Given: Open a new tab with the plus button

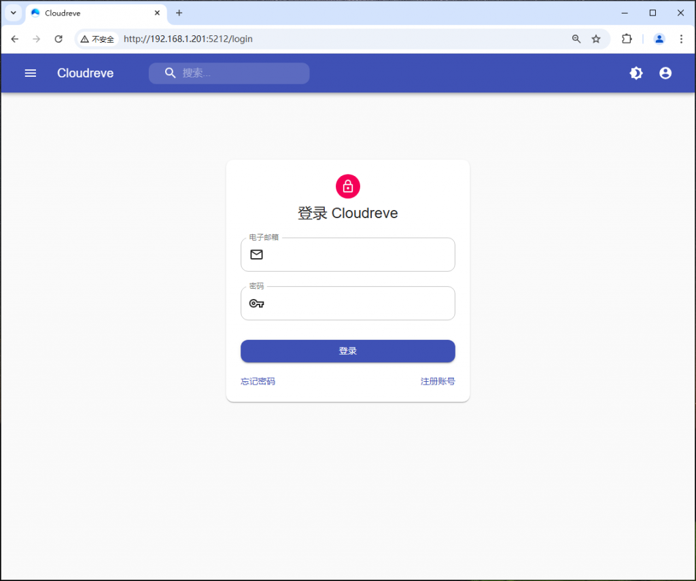Looking at the screenshot, I should (179, 13).
